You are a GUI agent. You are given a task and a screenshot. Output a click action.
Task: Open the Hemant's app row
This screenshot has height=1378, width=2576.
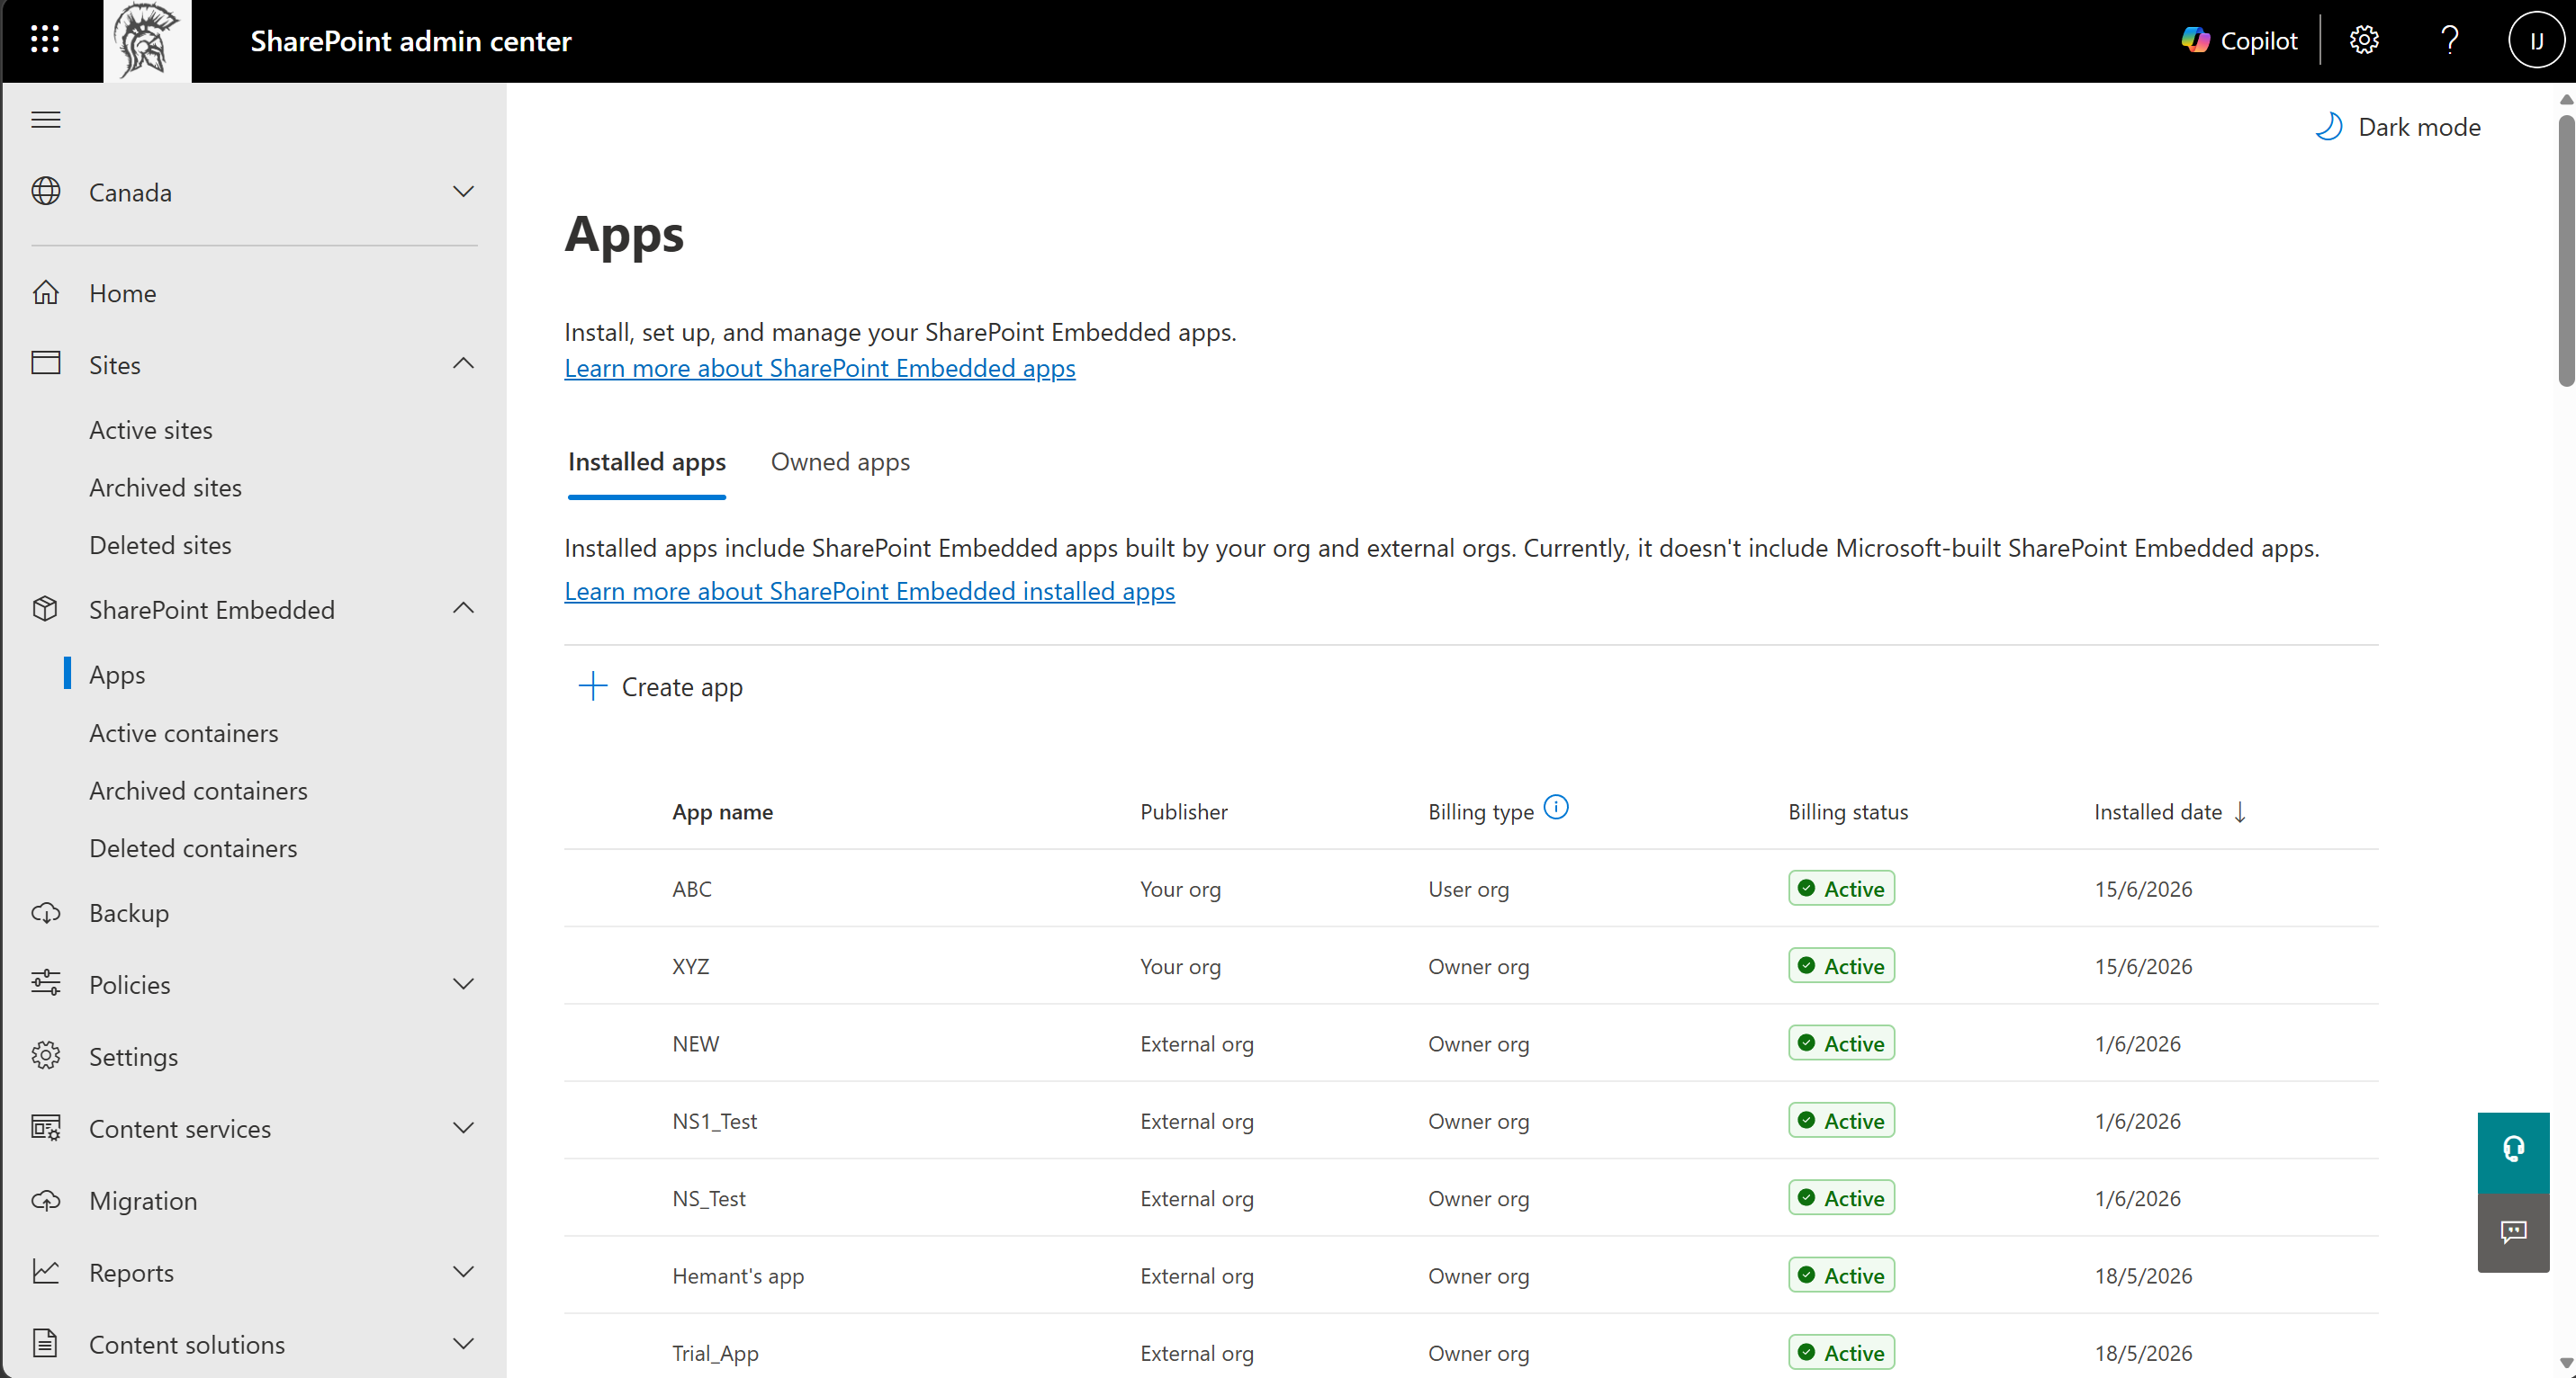[1471, 1276]
